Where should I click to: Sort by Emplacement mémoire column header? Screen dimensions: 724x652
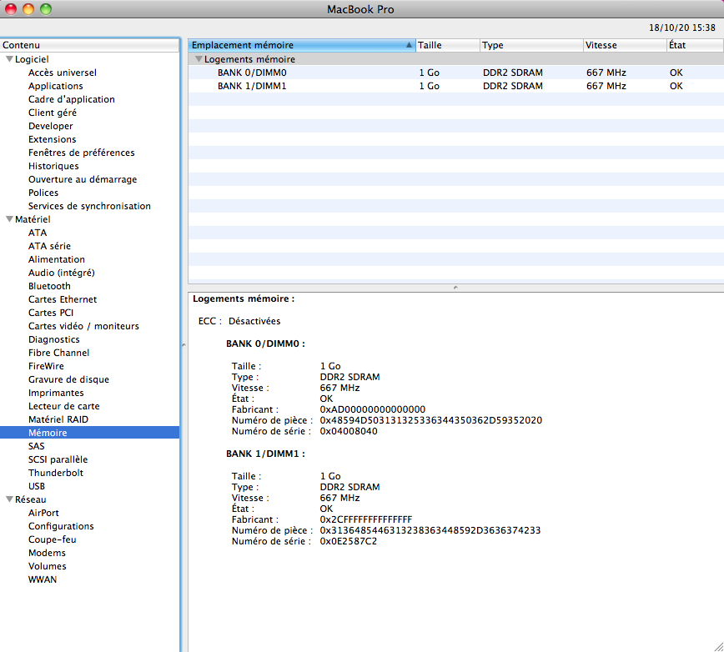[296, 45]
